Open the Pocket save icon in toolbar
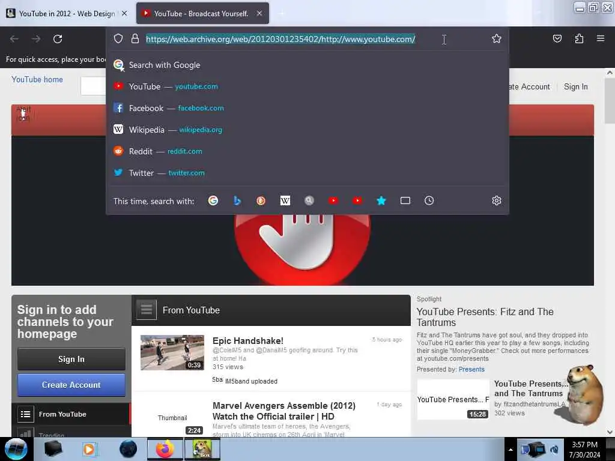Screen dimensions: 615x461 [557, 38]
